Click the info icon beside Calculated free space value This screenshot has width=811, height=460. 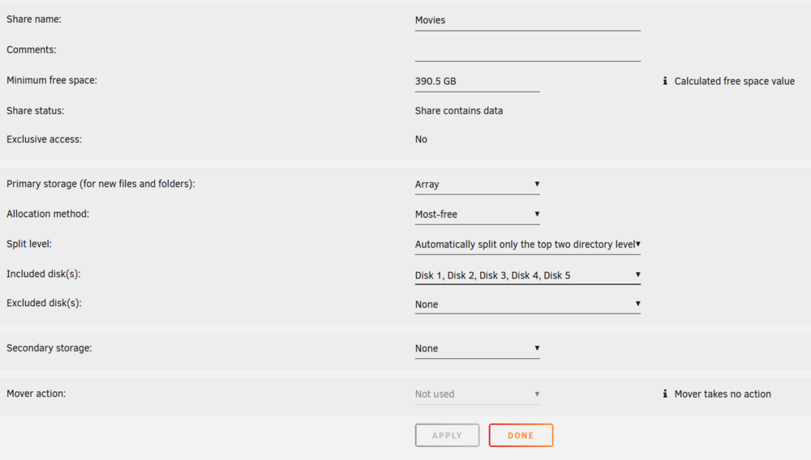[665, 81]
